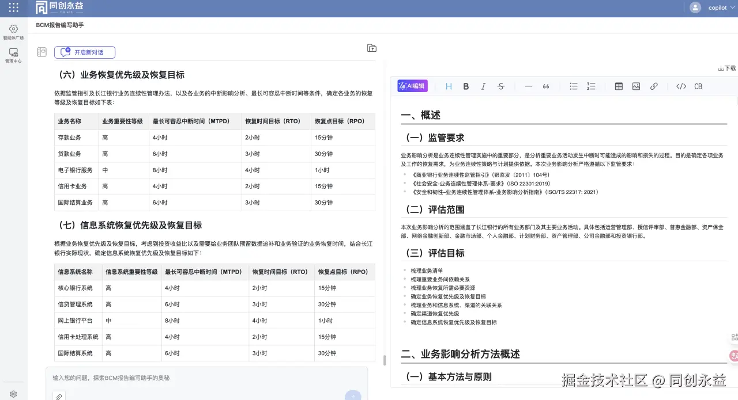Apply bulleted list formatting
This screenshot has width=738, height=400.
(574, 86)
